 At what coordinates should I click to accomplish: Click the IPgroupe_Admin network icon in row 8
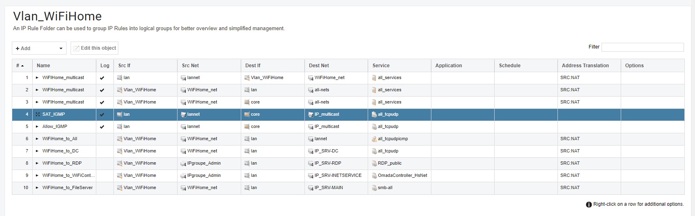(x=183, y=163)
